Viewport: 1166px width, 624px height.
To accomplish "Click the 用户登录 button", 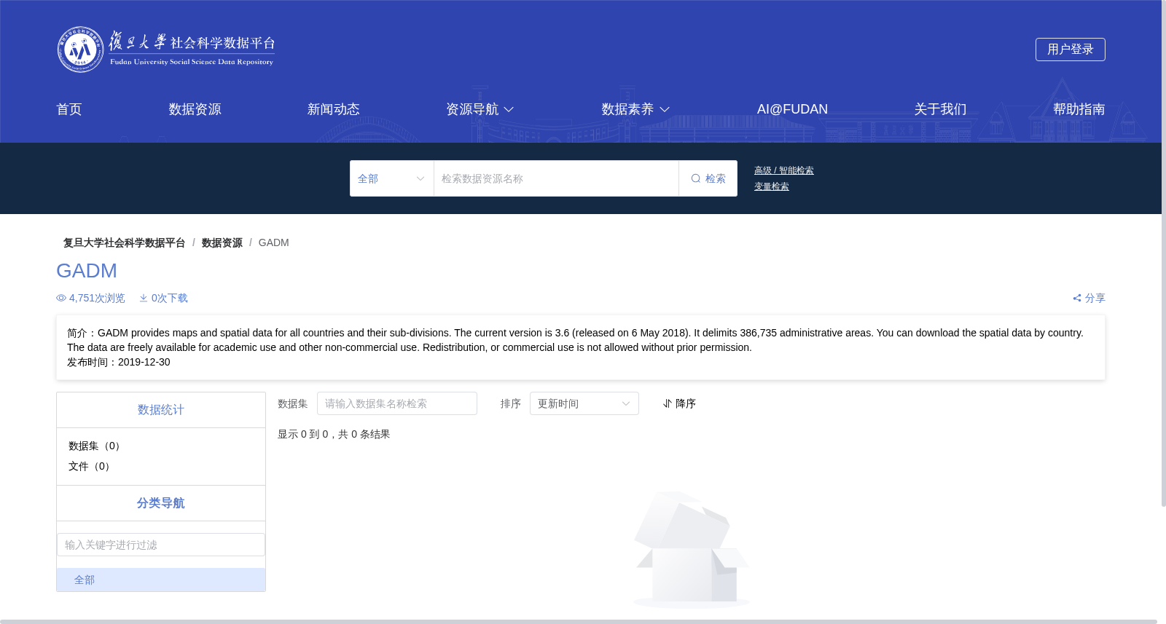I will (x=1071, y=50).
